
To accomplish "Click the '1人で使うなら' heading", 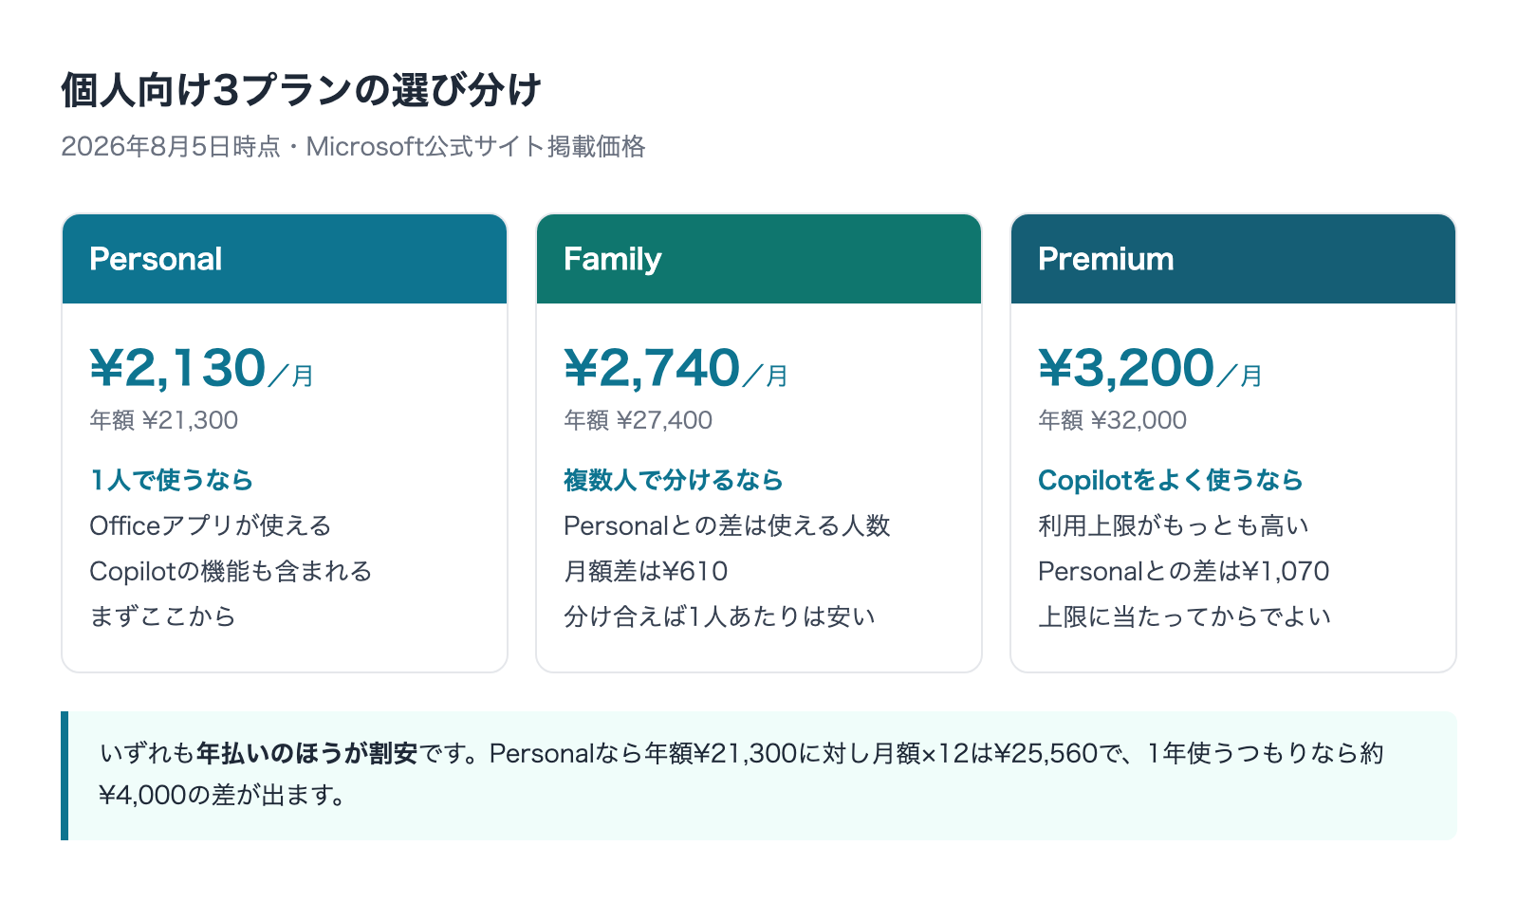I will point(172,480).
